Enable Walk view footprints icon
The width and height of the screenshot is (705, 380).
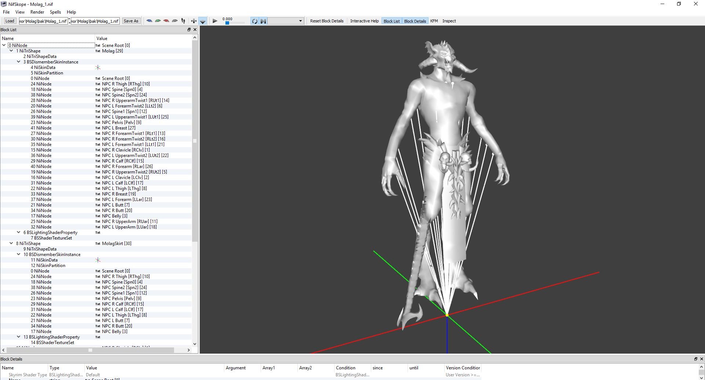point(183,21)
